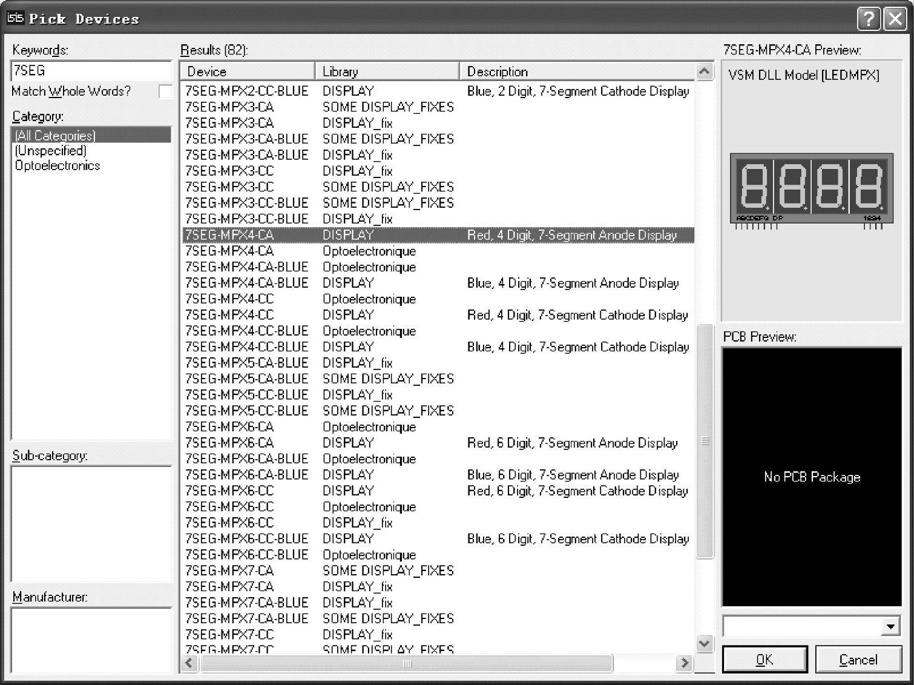The height and width of the screenshot is (685, 914).
Task: Select 7SEG-MPX4-CC-BLUE Optoelectronique row
Action: tap(438, 331)
